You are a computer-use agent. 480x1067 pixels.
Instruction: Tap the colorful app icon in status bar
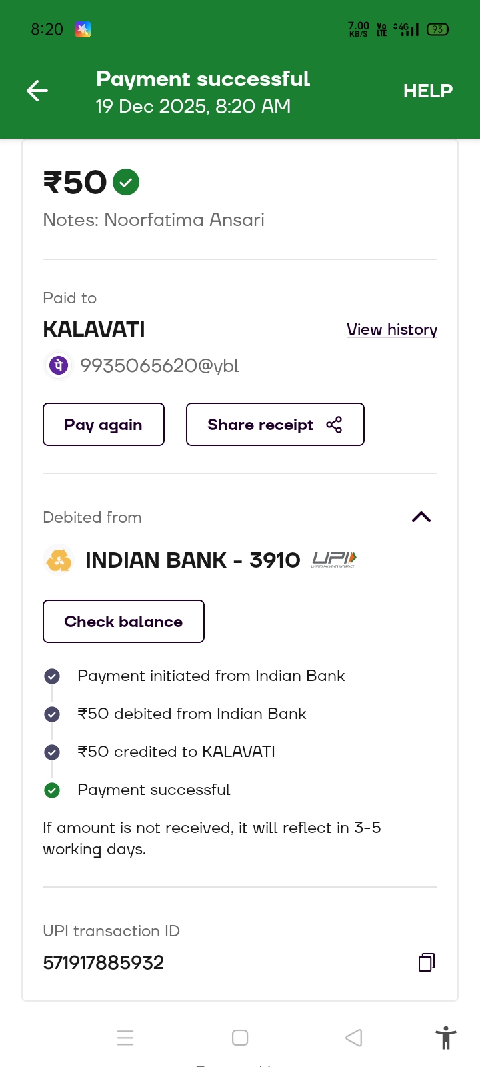coord(83,29)
